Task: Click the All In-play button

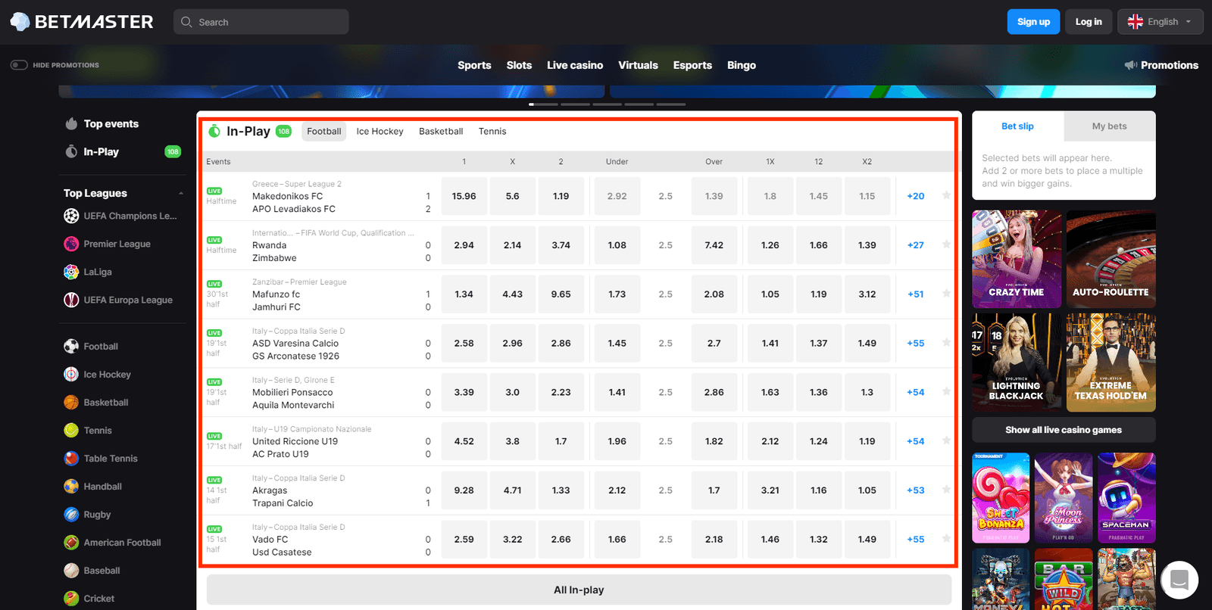Action: [579, 590]
